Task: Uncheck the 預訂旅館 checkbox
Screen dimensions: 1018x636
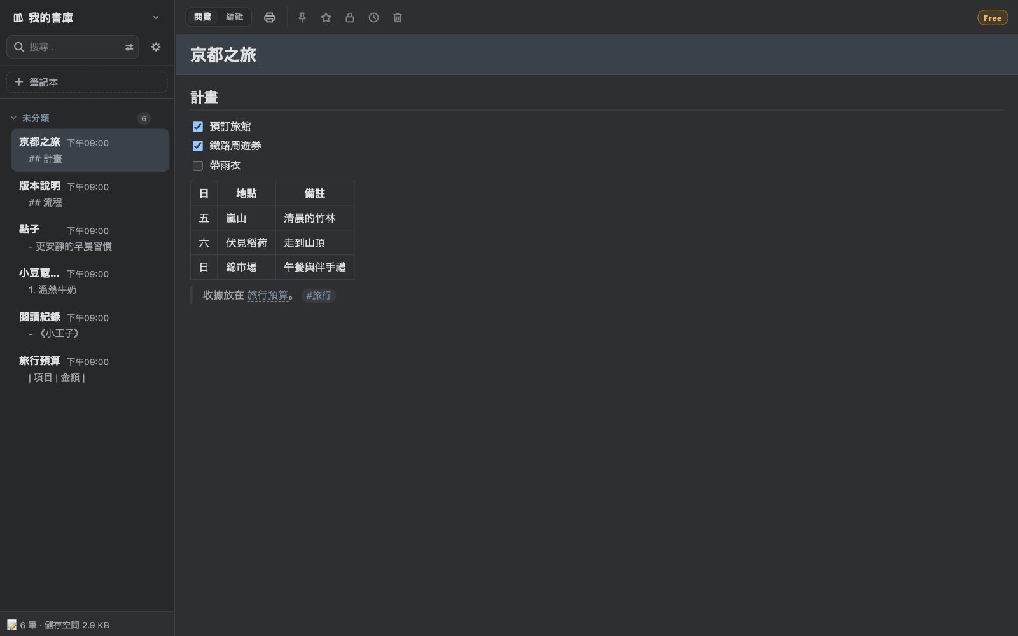Action: click(x=198, y=127)
